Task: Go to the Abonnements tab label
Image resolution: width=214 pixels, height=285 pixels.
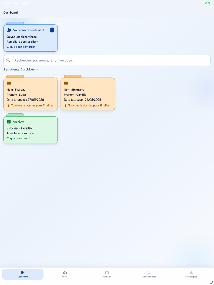Action: point(149,277)
